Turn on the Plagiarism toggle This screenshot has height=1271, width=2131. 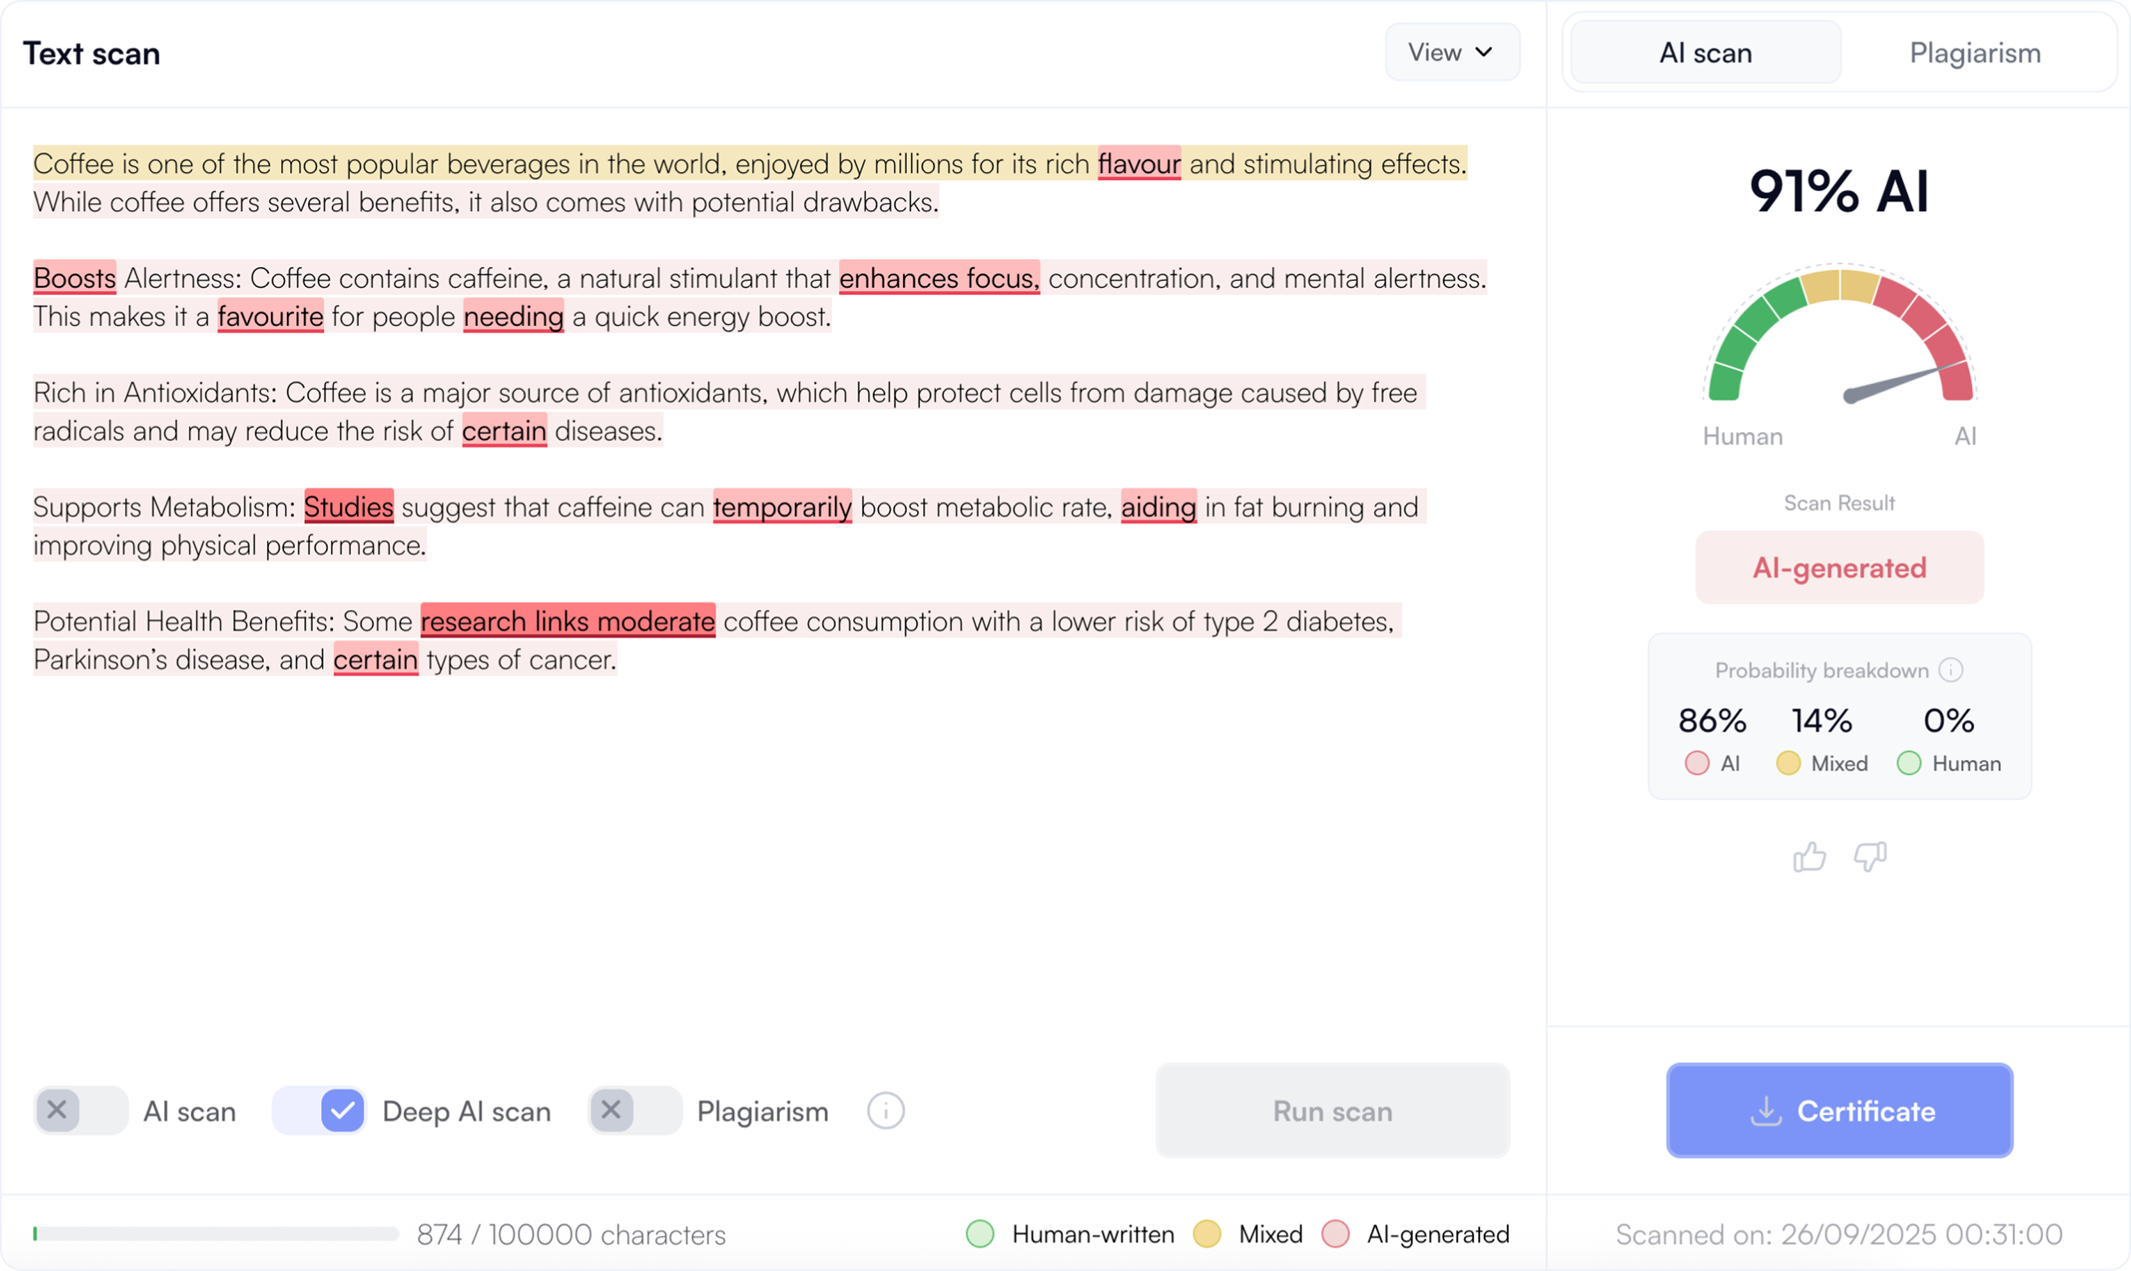635,1111
